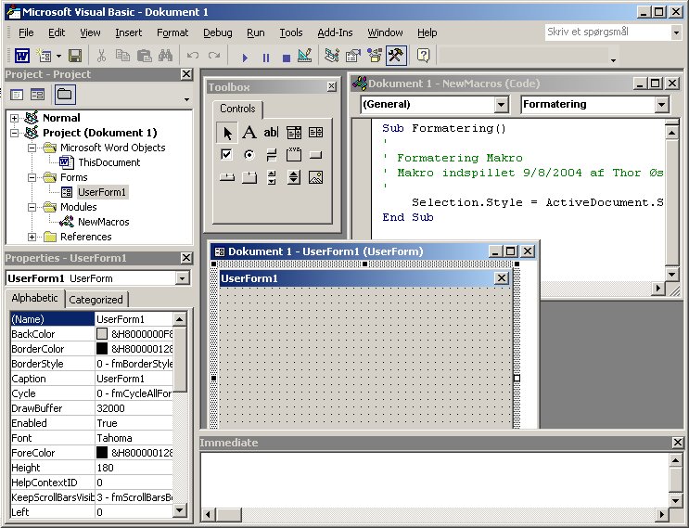Viewport: 689px width, 528px height.
Task: Choose the Select Objects arrow tool
Action: pos(227,133)
